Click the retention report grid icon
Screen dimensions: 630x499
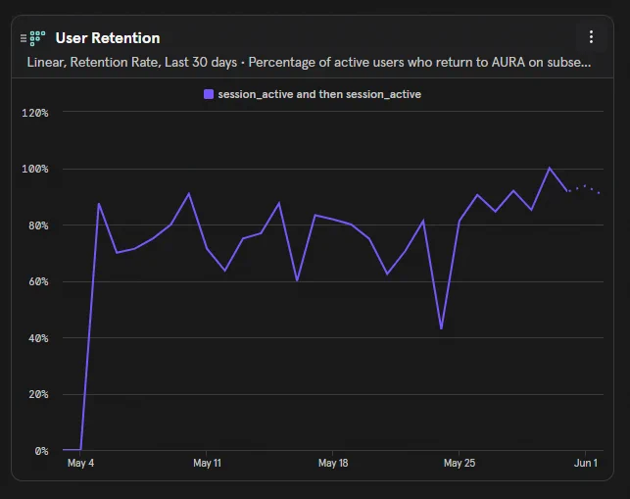37,38
